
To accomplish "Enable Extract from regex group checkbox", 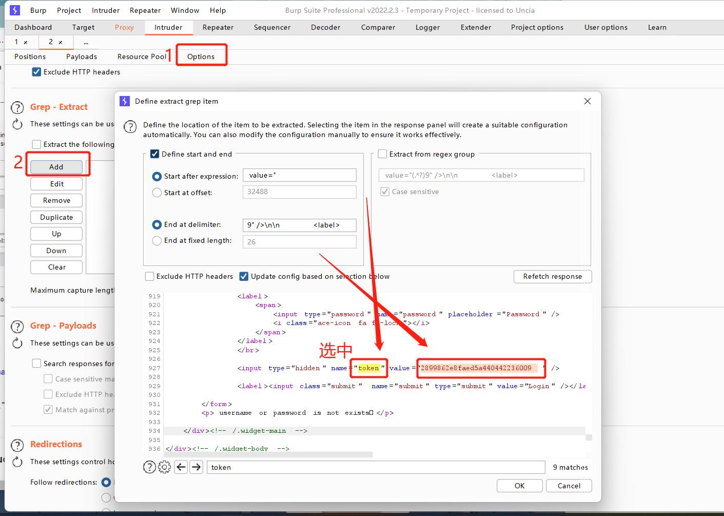I will (x=382, y=154).
